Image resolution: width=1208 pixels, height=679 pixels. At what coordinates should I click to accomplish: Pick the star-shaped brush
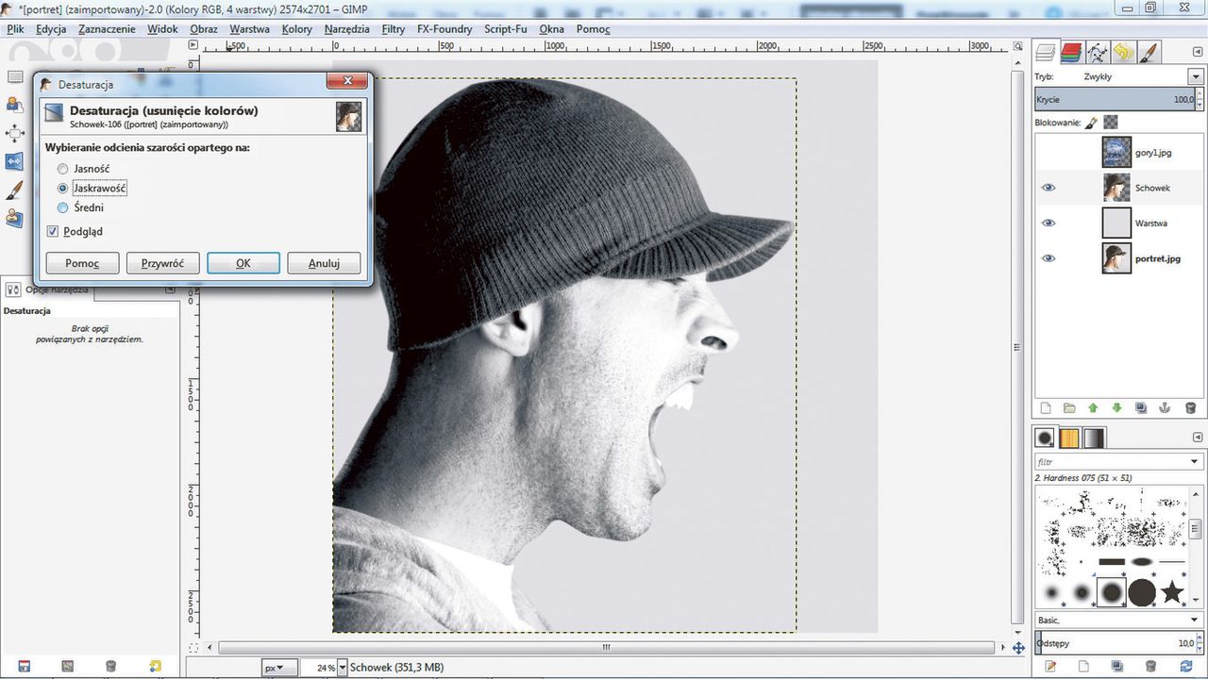[x=1172, y=592]
